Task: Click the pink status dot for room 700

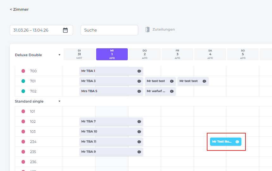Action: [23, 71]
